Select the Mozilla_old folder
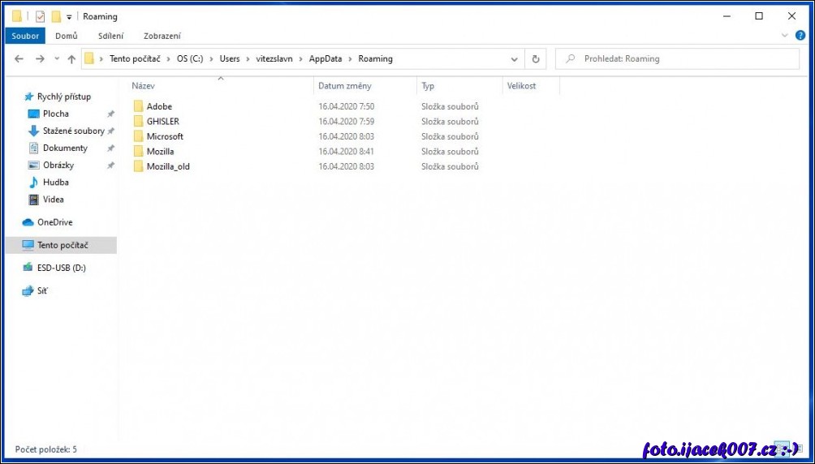This screenshot has width=815, height=464. click(167, 166)
